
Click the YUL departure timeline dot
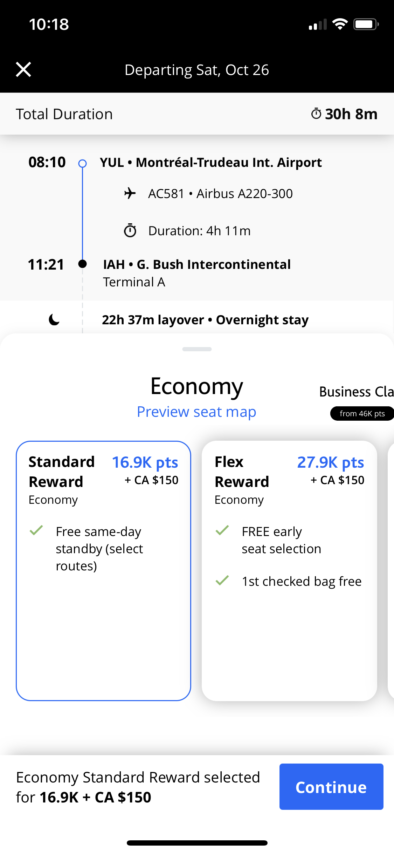click(83, 163)
